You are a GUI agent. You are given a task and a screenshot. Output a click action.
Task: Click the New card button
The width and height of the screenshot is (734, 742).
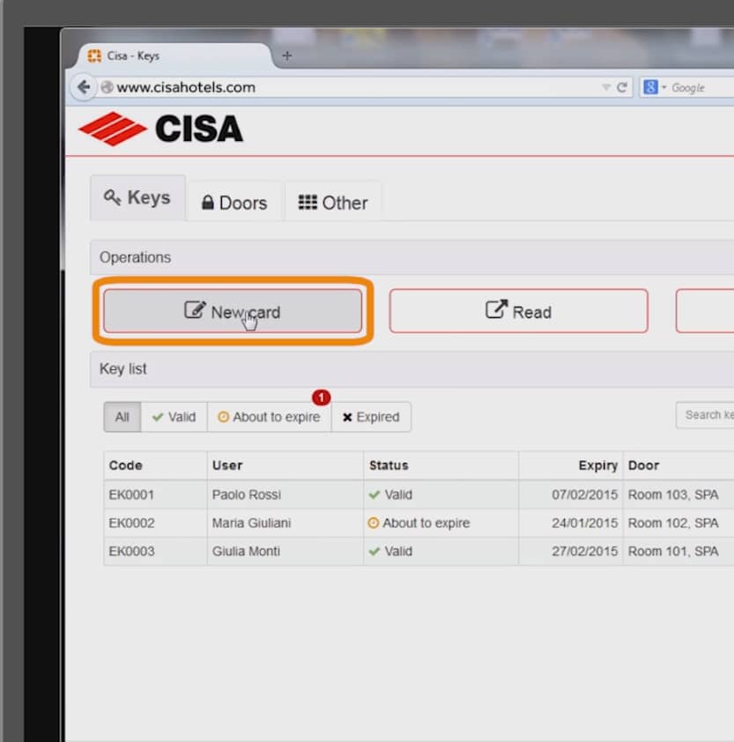pyautogui.click(x=233, y=312)
